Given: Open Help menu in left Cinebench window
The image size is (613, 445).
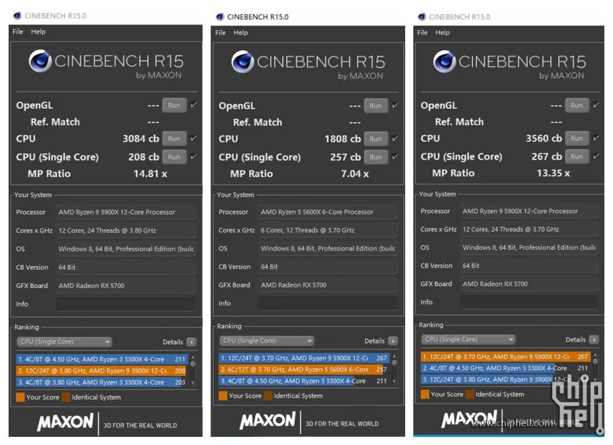Looking at the screenshot, I should click(x=38, y=32).
